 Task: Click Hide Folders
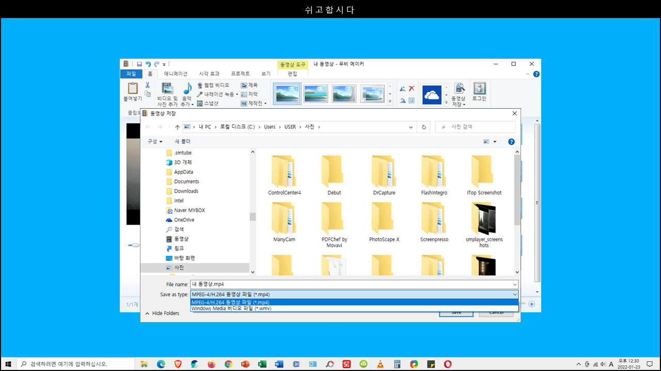(x=162, y=313)
